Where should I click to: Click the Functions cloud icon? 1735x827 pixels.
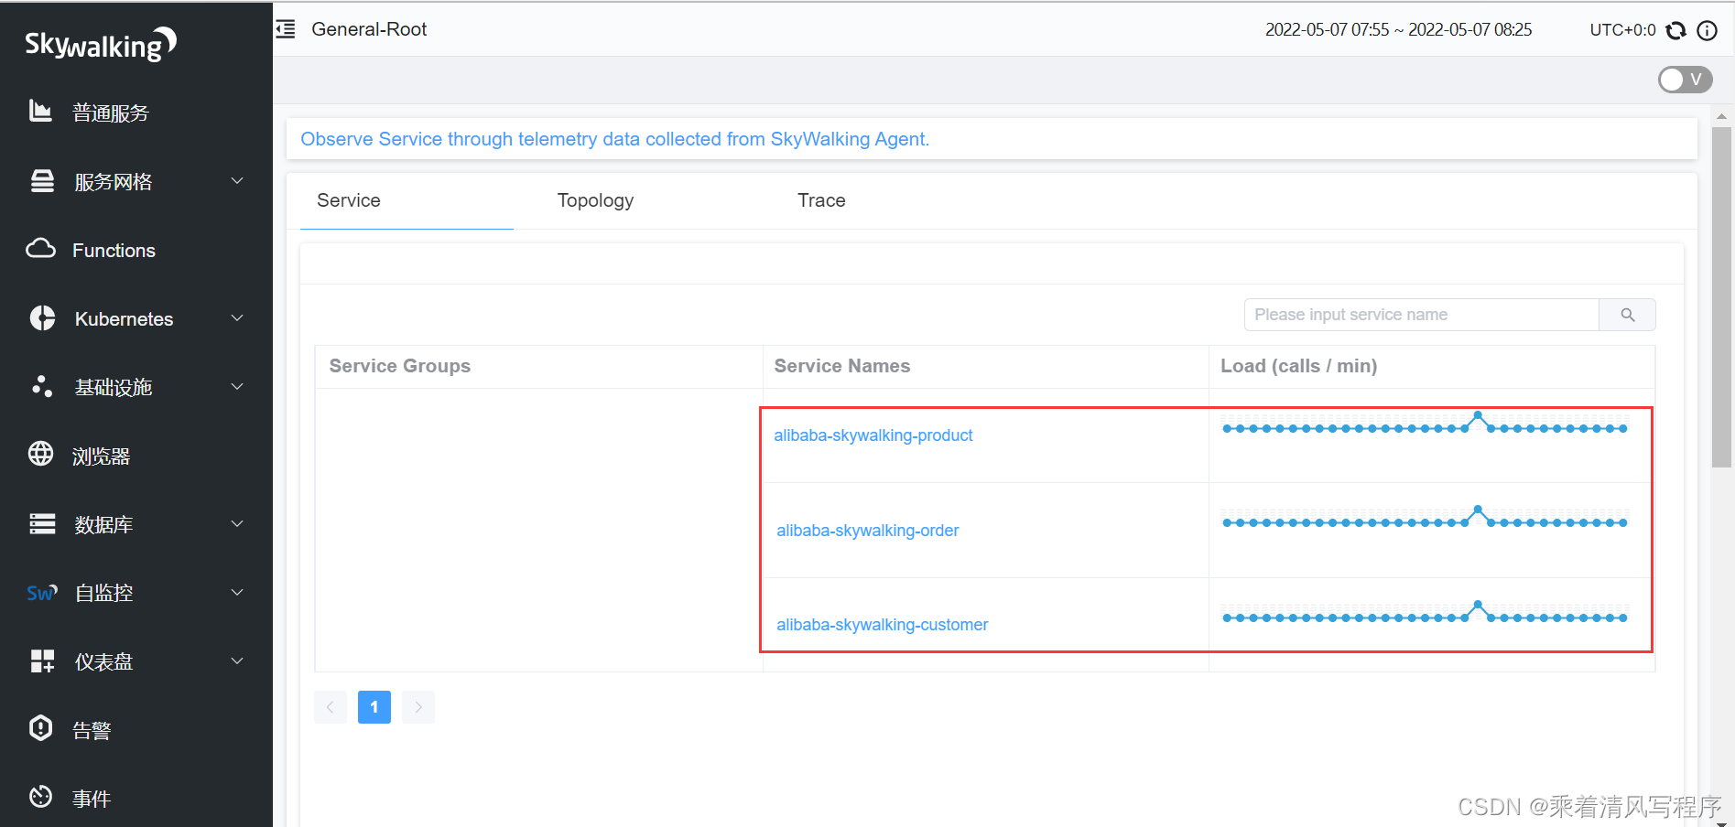click(40, 249)
